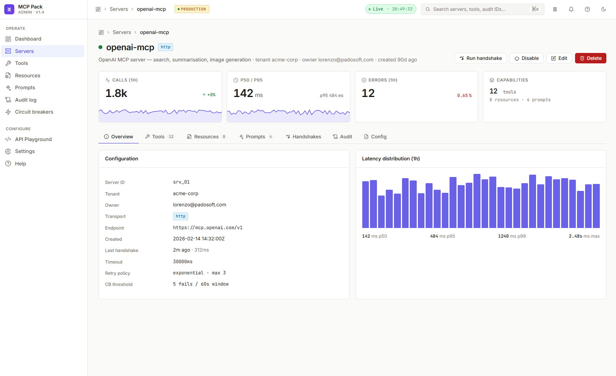Click the http badge in the Transport row
This screenshot has width=616, height=376.
[x=180, y=216]
